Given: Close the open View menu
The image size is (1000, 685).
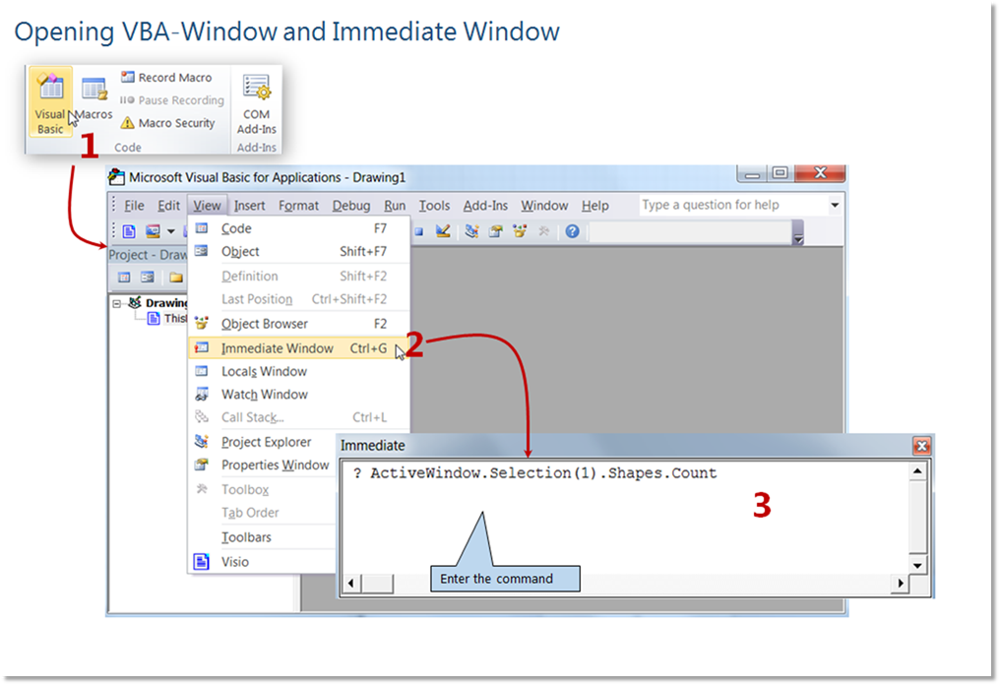Looking at the screenshot, I should point(208,206).
